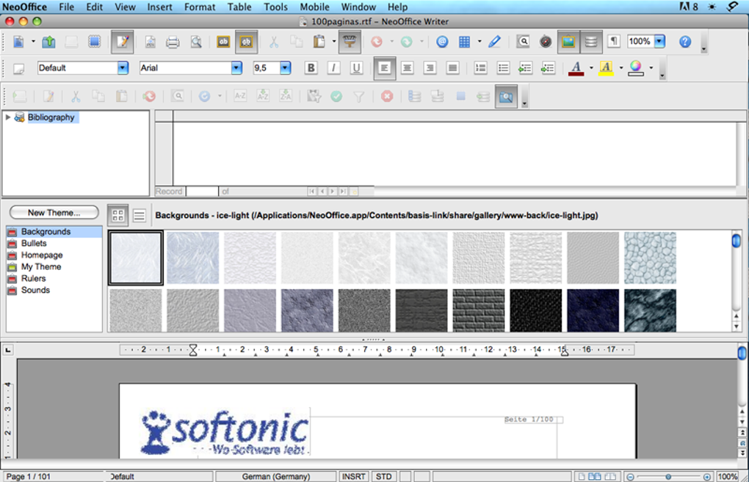Click the yellow highlighting color button
The height and width of the screenshot is (482, 749).
tap(606, 68)
